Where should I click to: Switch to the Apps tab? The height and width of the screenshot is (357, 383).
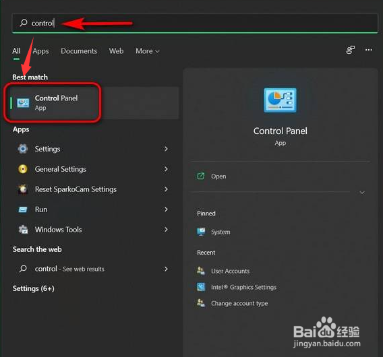pos(40,51)
